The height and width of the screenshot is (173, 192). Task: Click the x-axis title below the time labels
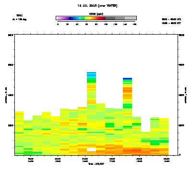coord(96,164)
